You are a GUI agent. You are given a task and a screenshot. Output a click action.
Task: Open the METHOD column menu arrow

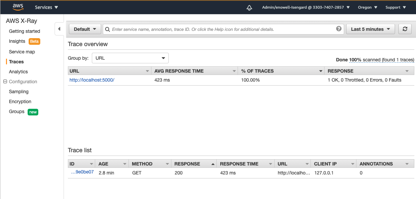coord(167,164)
